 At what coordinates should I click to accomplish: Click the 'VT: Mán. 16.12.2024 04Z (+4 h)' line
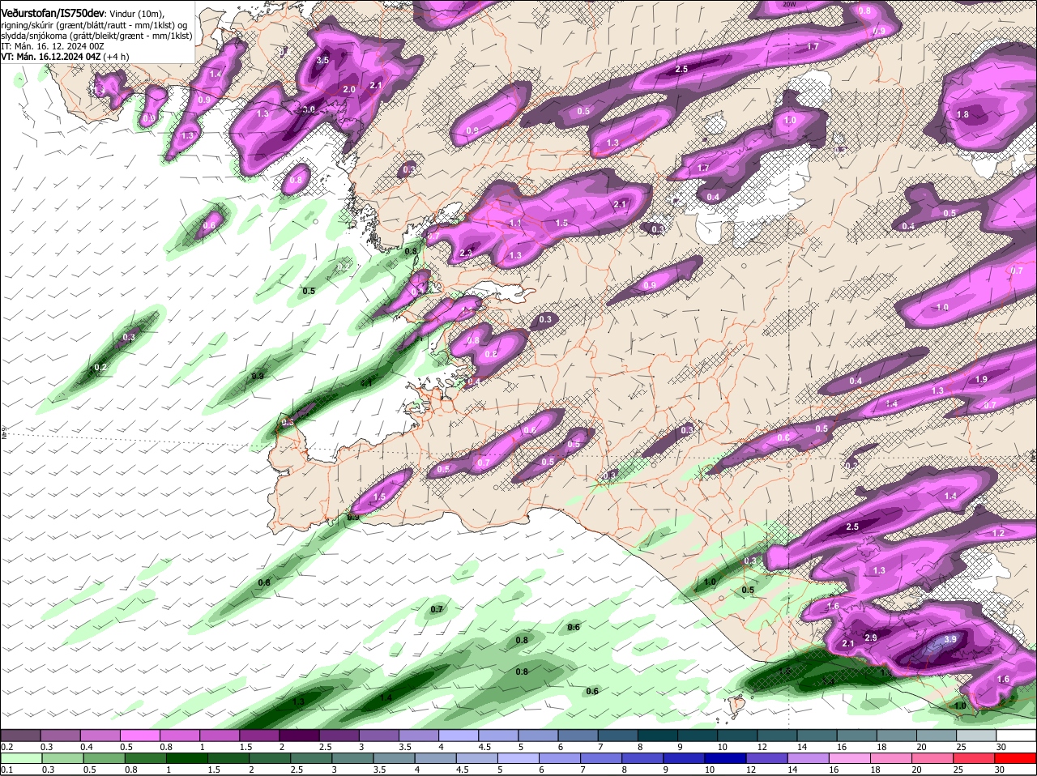click(x=64, y=57)
